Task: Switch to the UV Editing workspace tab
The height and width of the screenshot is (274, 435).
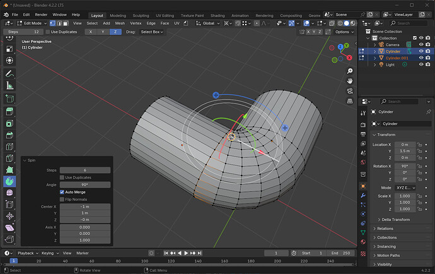Action: pos(165,16)
